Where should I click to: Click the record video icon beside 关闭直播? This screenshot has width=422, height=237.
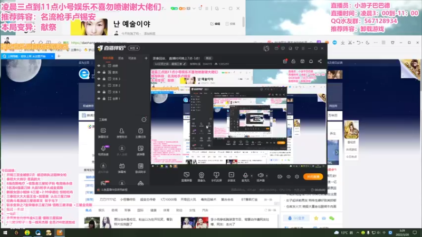[x=280, y=176]
